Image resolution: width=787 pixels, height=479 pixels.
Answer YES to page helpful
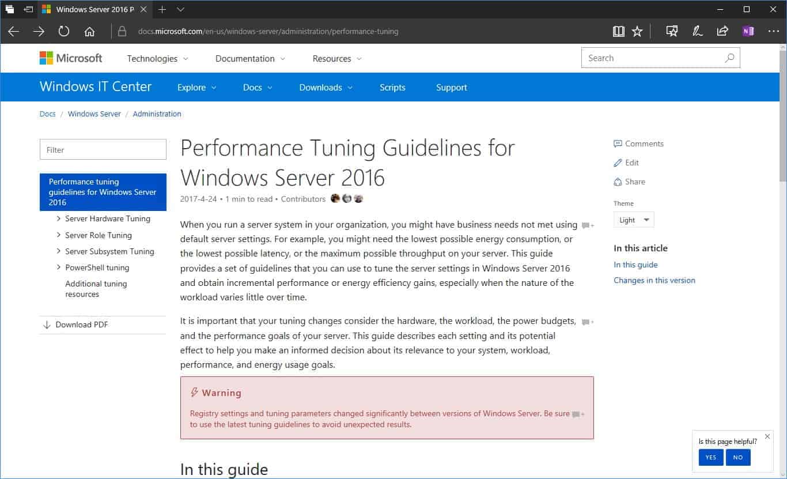click(711, 458)
